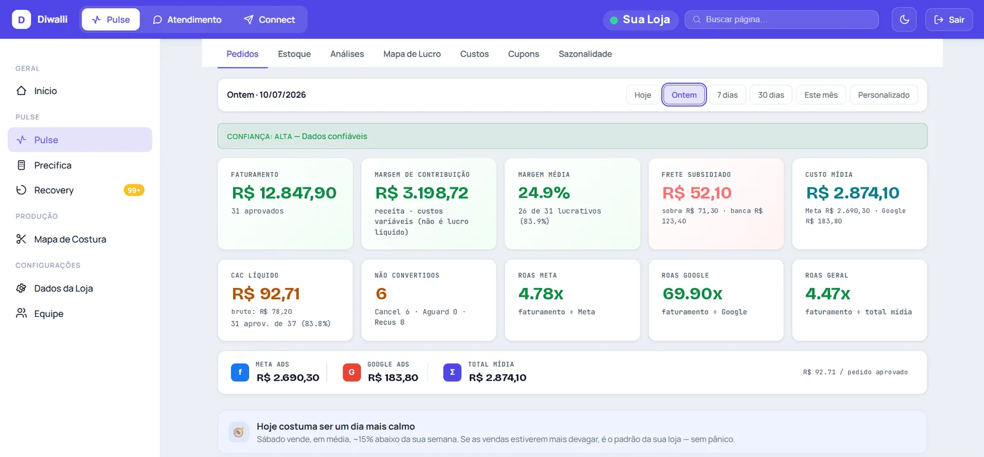Select the 7 dias period filter
Viewport: 984px width, 457px height.
(728, 95)
